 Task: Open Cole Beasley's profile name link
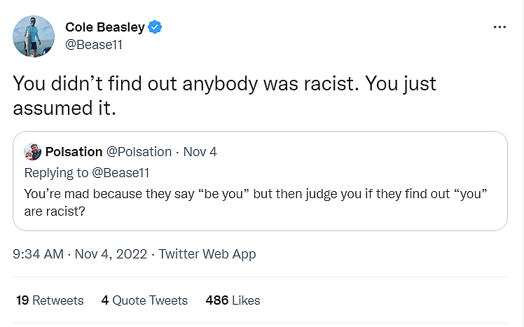[x=105, y=27]
